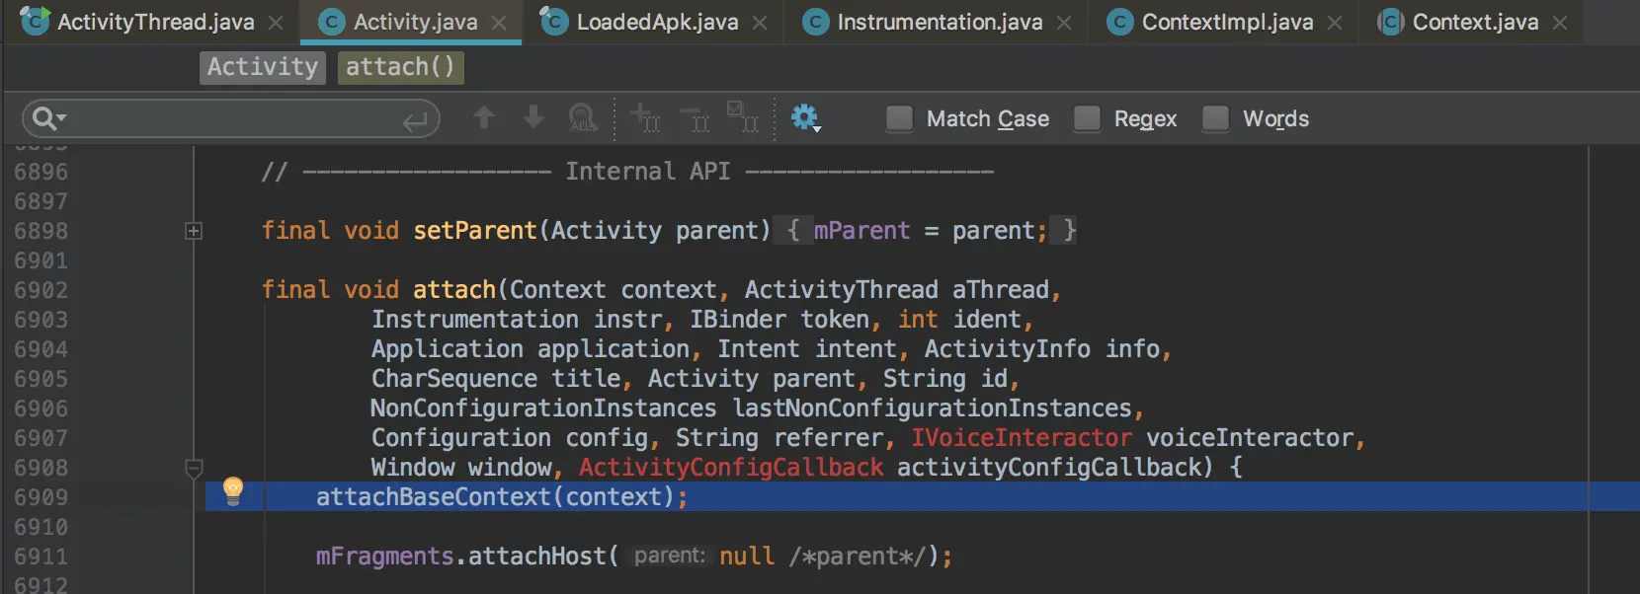Close the Instrumentation.java tab

point(1064,23)
